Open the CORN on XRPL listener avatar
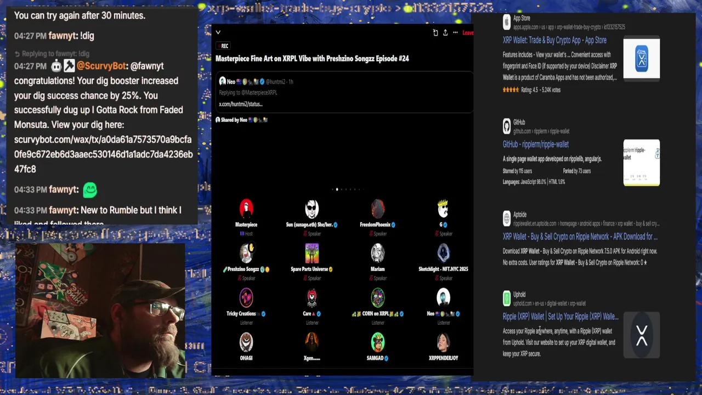The image size is (702, 395). [378, 297]
